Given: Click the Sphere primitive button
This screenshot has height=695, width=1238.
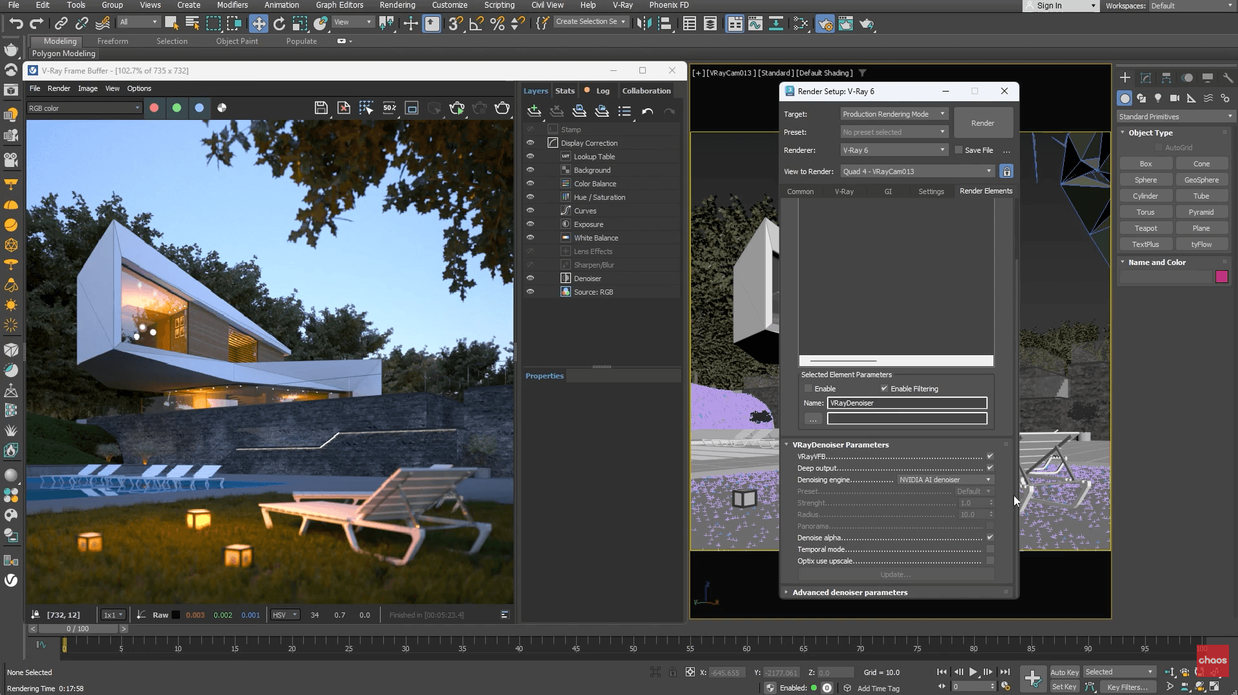Looking at the screenshot, I should (x=1146, y=180).
